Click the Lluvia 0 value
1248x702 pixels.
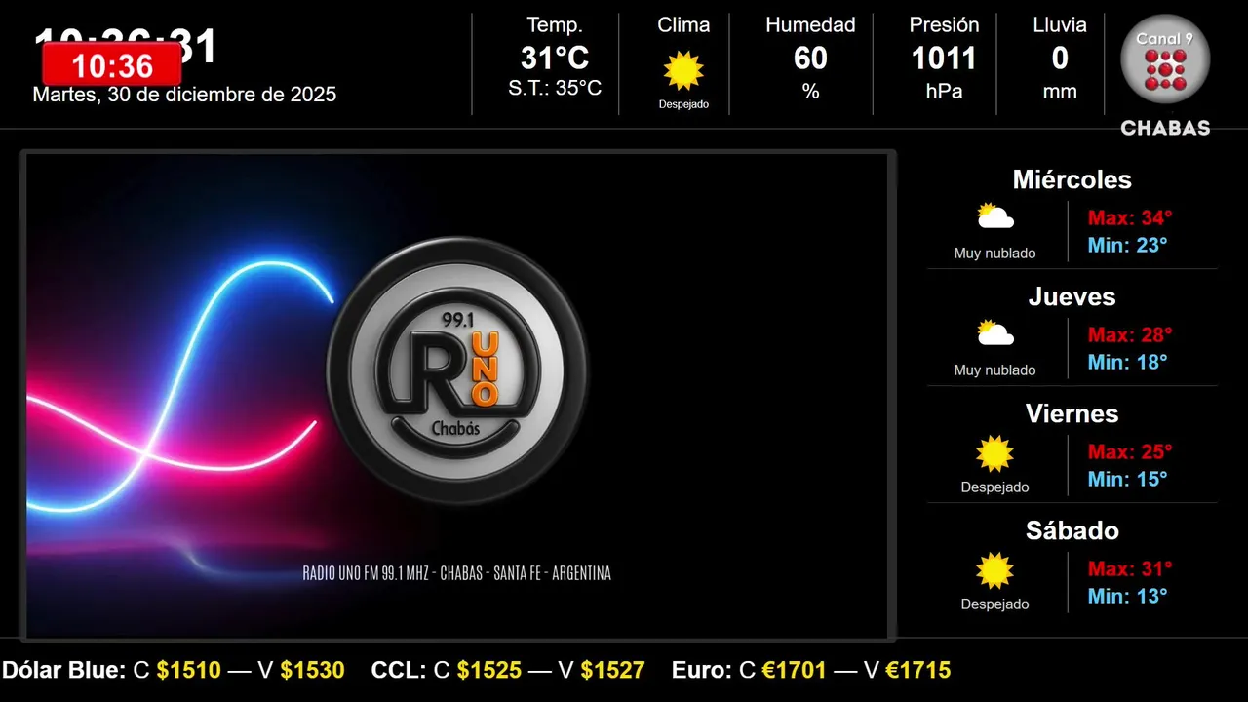point(1060,58)
